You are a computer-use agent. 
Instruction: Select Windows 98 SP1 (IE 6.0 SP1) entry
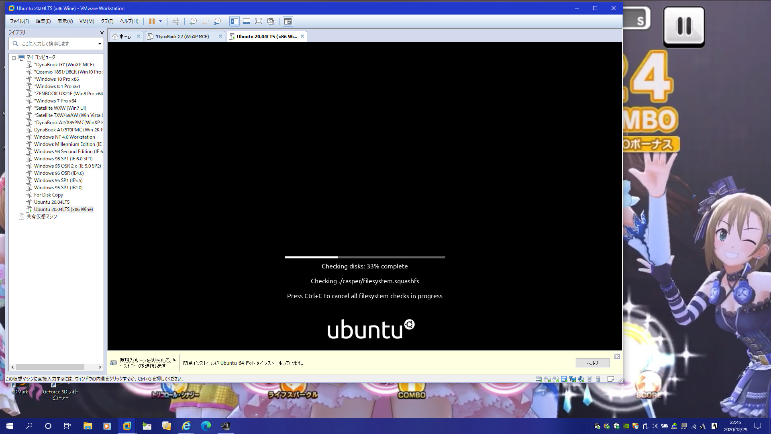click(59, 159)
